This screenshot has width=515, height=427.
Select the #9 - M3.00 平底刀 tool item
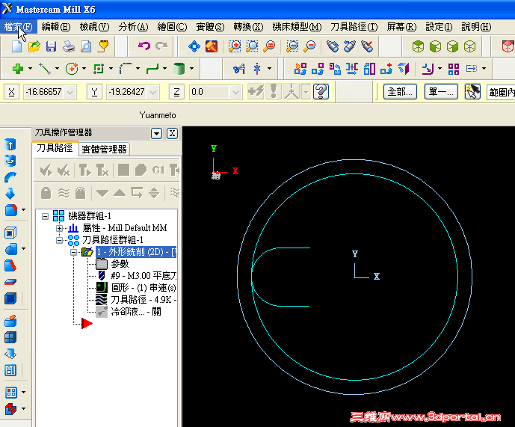144,276
